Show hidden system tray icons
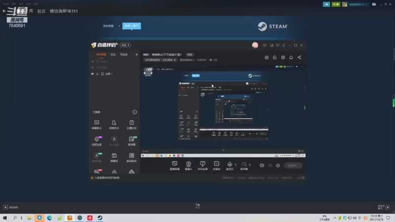Screen dimensions: 395x222 [x=335, y=218]
